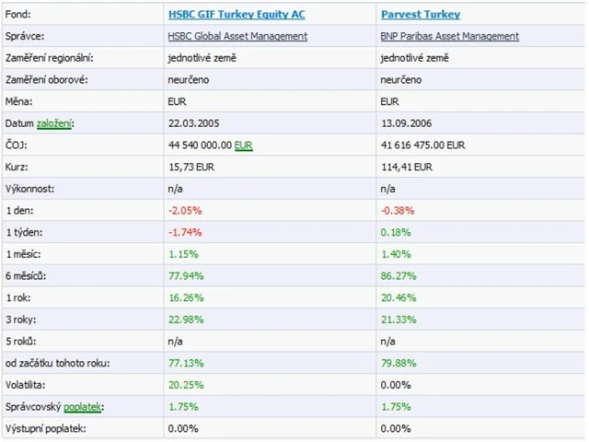Click the HSBC Global Asset Management link

pos(237,36)
